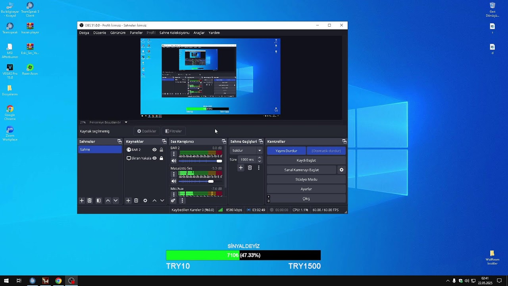The image size is (508, 286).
Task: Open Masaüstü Ses audio options three-dot menu
Action: point(173,174)
